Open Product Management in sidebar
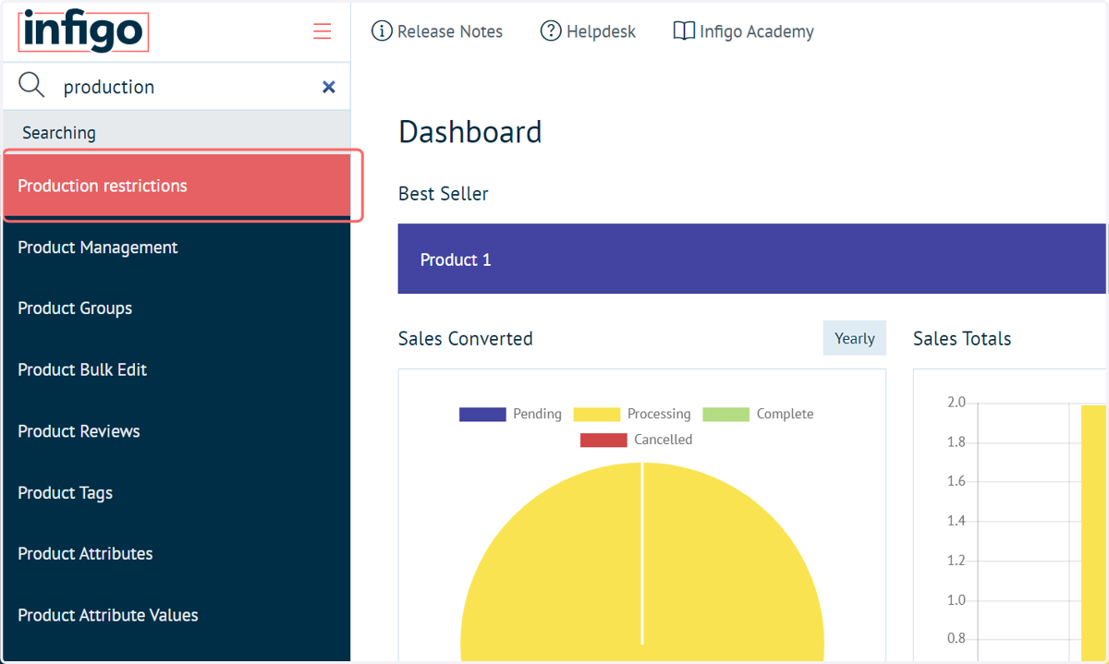 [177, 247]
